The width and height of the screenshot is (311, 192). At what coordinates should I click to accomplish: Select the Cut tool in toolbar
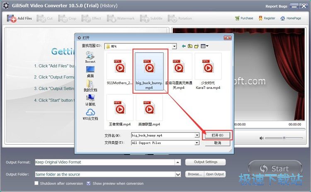click(44, 18)
